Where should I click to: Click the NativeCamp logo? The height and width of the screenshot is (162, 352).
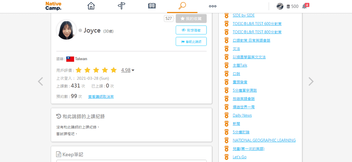53,6
